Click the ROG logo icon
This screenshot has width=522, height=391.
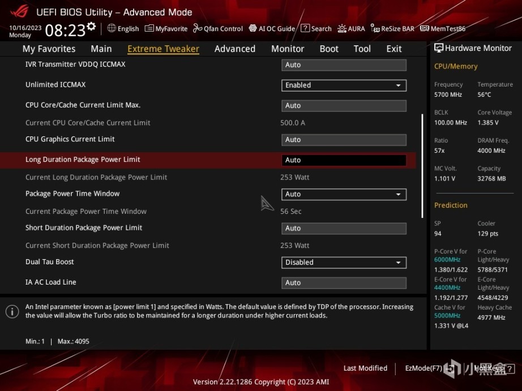[19, 11]
